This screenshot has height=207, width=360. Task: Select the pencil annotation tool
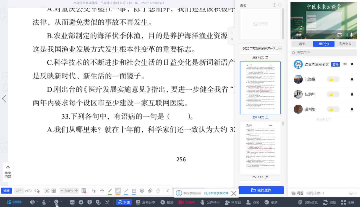[110, 191]
